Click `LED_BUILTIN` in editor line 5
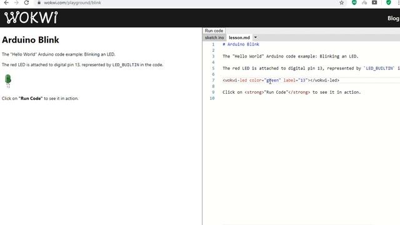The image size is (400, 225). point(379,68)
